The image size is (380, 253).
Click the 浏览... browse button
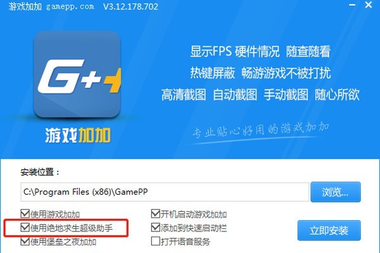[336, 192]
